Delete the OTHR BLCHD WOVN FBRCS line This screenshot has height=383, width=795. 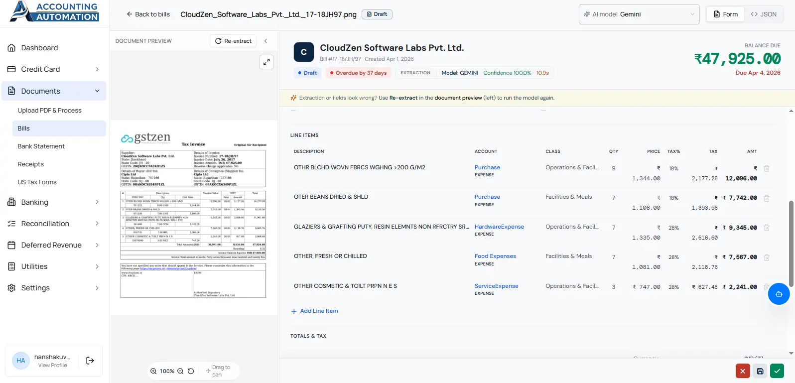[x=767, y=169]
